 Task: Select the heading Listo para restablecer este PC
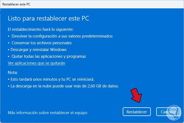tap(48, 18)
